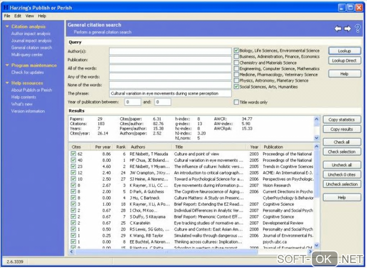Image resolution: width=367 pixels, height=268 pixels.
Task: Open Journal impact analysis in sidebar
Action: tap(31, 41)
